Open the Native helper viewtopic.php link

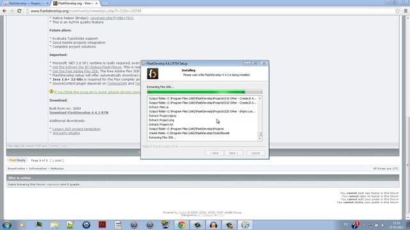pyautogui.click(x=111, y=18)
